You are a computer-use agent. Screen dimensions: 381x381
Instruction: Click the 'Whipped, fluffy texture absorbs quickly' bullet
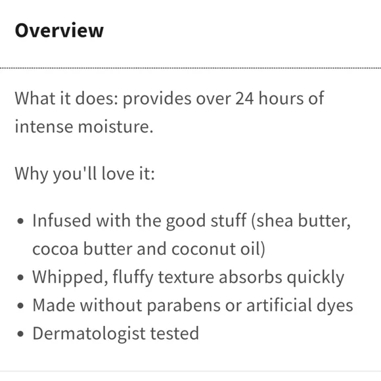click(x=189, y=277)
